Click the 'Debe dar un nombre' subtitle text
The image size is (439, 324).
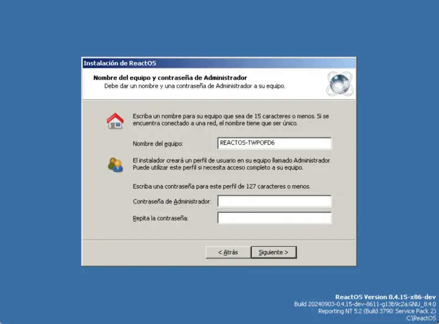(194, 86)
